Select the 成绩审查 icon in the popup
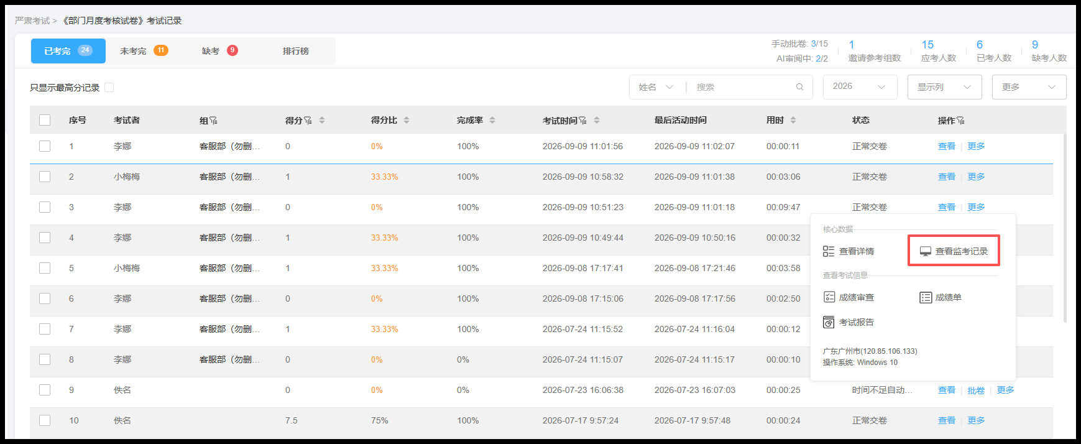This screenshot has height=444, width=1081. pos(829,297)
